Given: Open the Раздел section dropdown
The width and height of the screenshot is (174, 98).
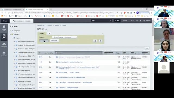Looking at the screenshot, I should (x=65, y=37).
